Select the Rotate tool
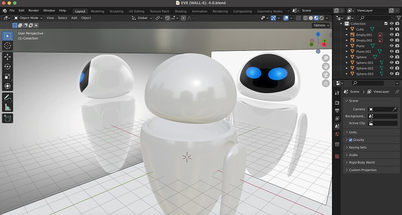 [x=7, y=67]
